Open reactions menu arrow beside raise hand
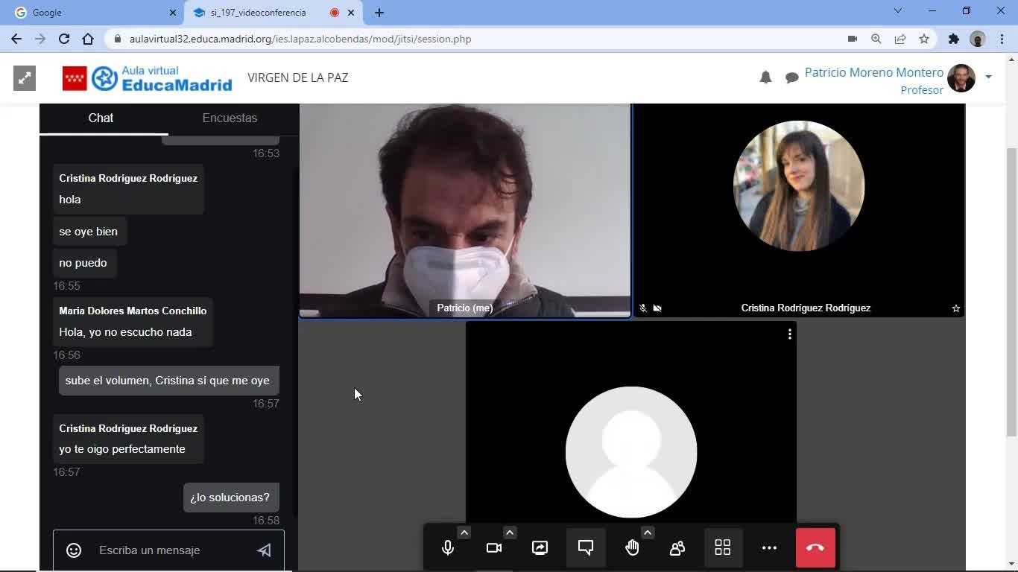The height and width of the screenshot is (572, 1018). 648,533
